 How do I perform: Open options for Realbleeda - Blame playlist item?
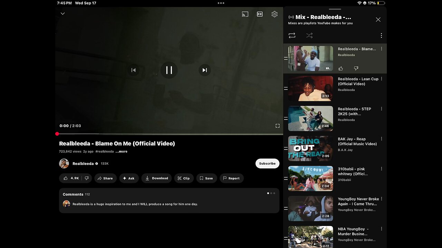pyautogui.click(x=382, y=49)
